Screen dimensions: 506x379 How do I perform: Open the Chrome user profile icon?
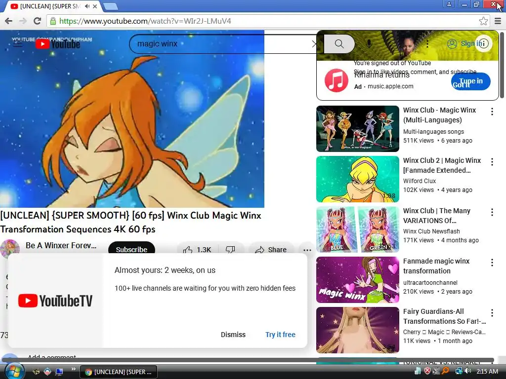449,4
